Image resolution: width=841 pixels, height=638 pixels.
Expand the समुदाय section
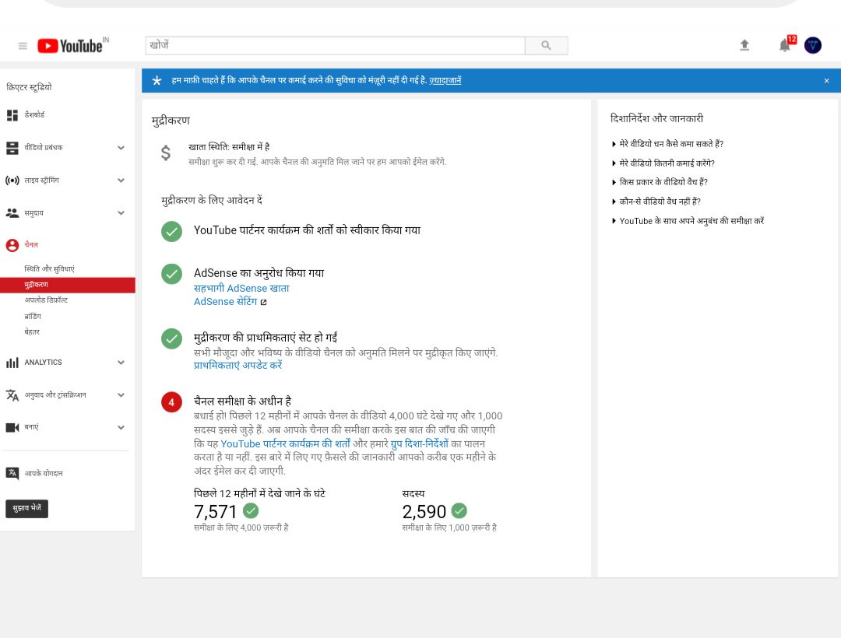tap(121, 212)
